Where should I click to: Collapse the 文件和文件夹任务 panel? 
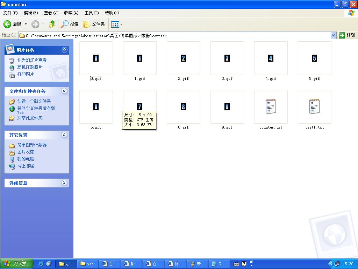click(64, 91)
